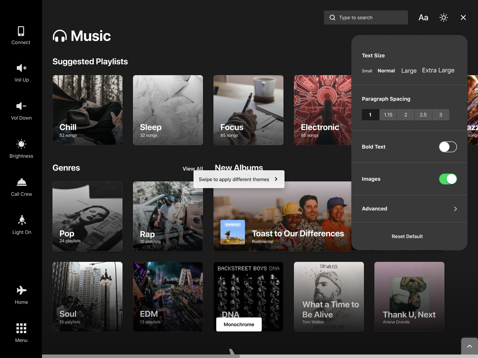Set paragraph spacing to 1

click(x=371, y=115)
